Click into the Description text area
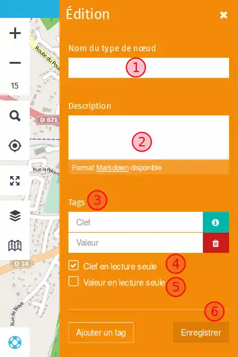The height and width of the screenshot is (357, 238). pyautogui.click(x=149, y=137)
